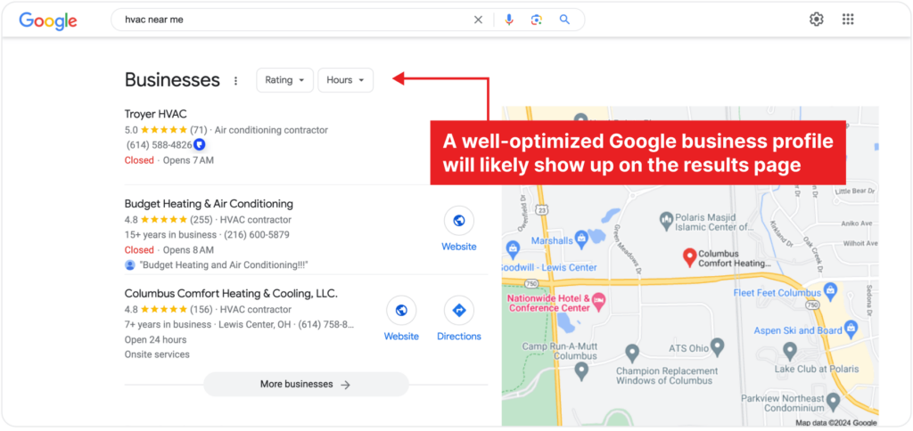913x431 pixels.
Task: Click Troyer HVAC 5.0 star rating
Action: [156, 130]
